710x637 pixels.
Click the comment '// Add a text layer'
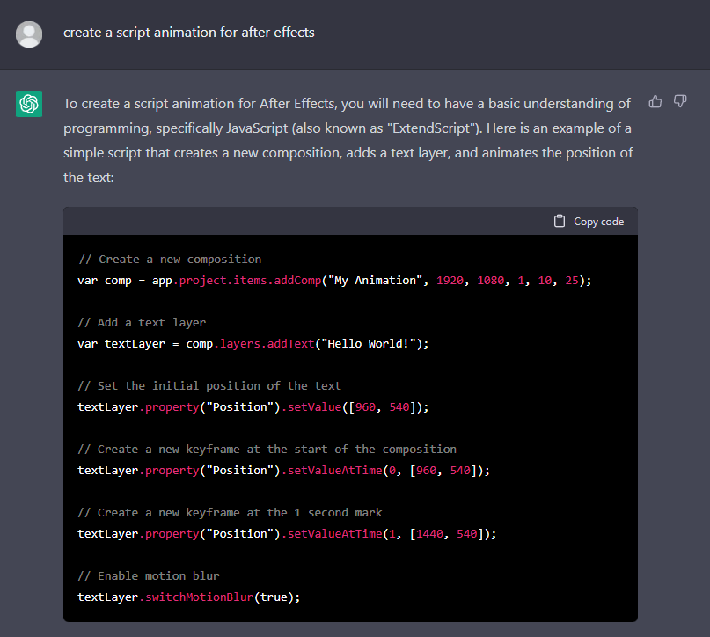142,323
